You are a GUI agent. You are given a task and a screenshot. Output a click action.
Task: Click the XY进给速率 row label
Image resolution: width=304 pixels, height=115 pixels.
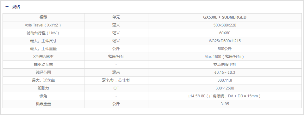(x=43, y=57)
